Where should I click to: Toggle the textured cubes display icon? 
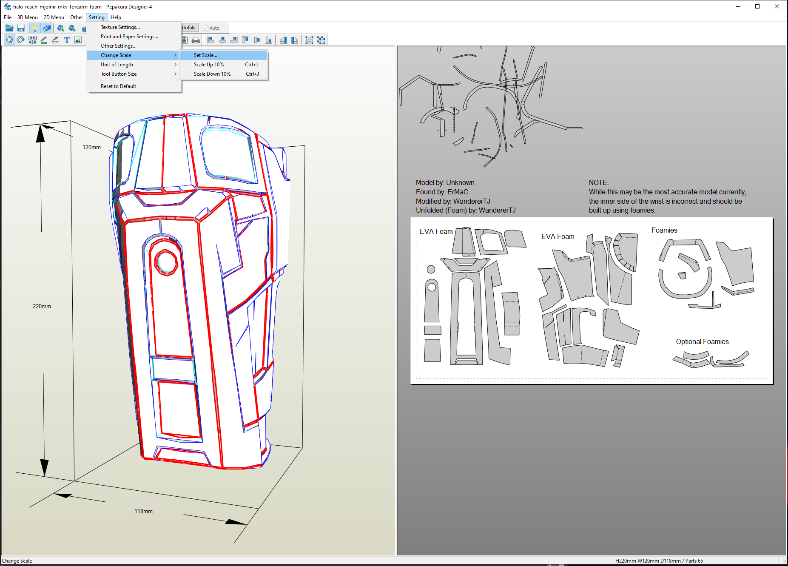(x=47, y=28)
